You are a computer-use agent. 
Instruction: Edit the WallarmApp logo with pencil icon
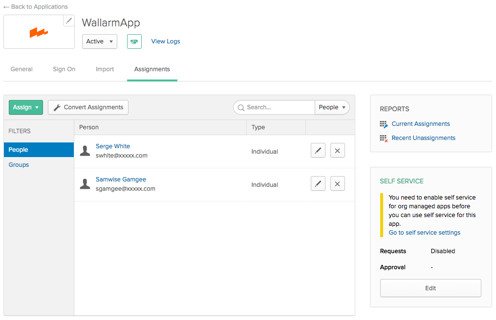(68, 20)
